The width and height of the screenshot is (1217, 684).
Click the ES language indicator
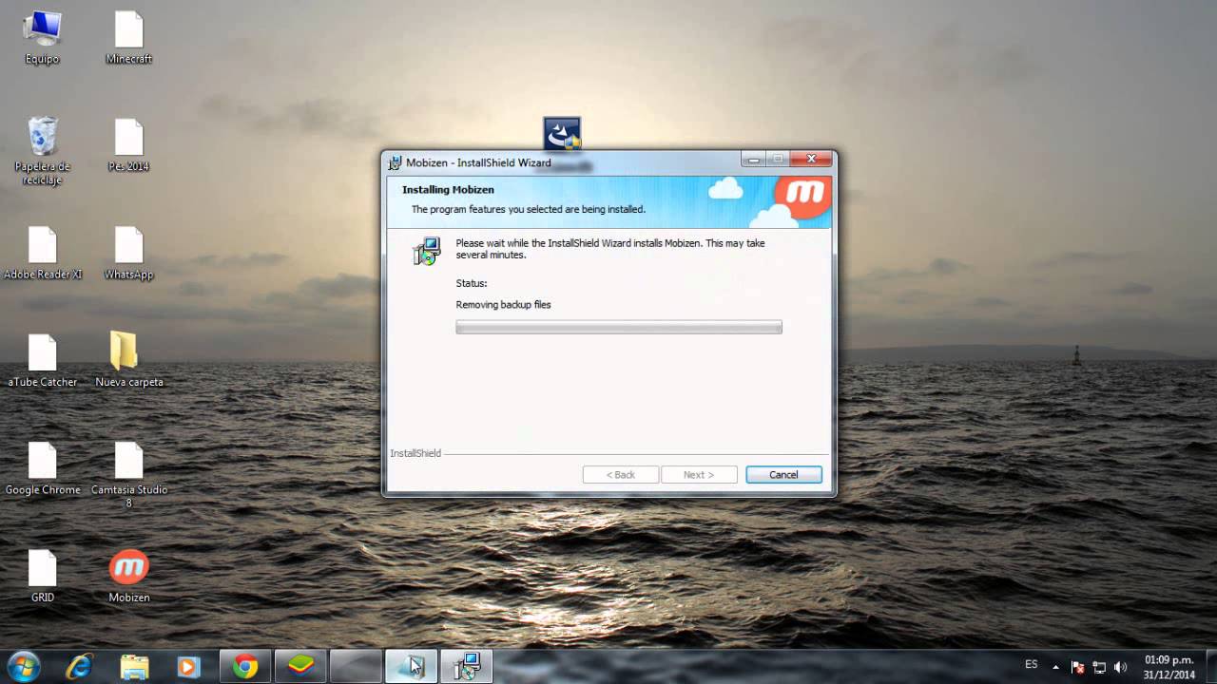1032,665
